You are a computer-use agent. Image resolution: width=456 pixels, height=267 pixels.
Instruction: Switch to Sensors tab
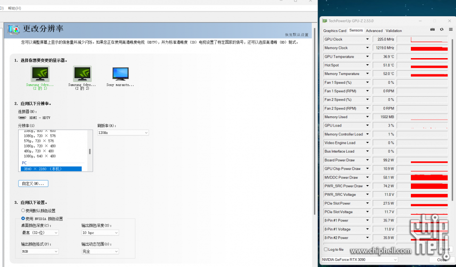(356, 30)
